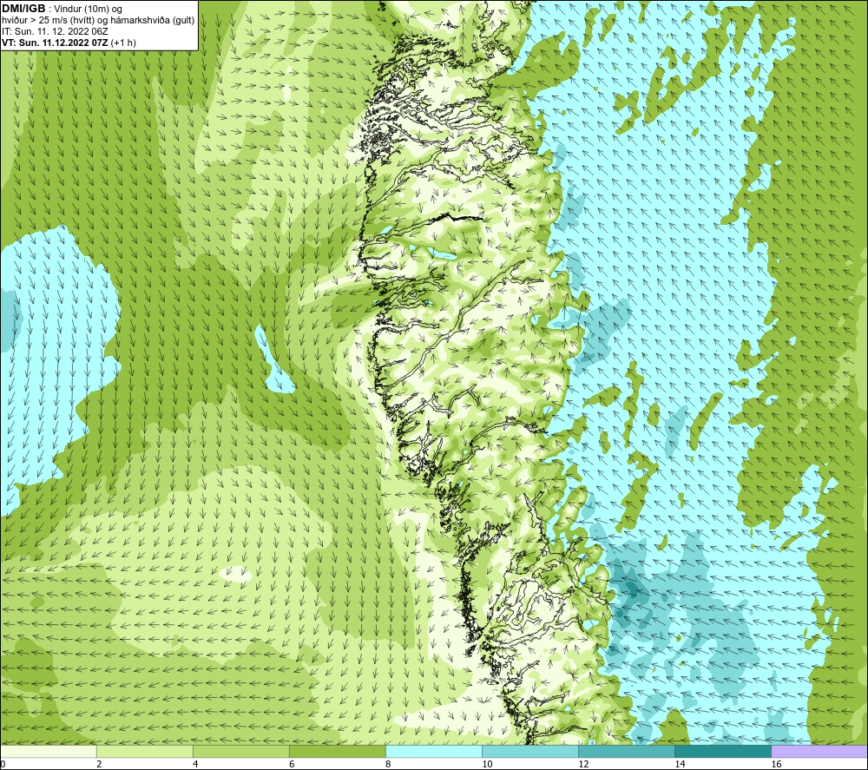Viewport: 868px width, 770px height.
Task: Click the purple legend swatch above 16 m/s
Action: point(819,752)
